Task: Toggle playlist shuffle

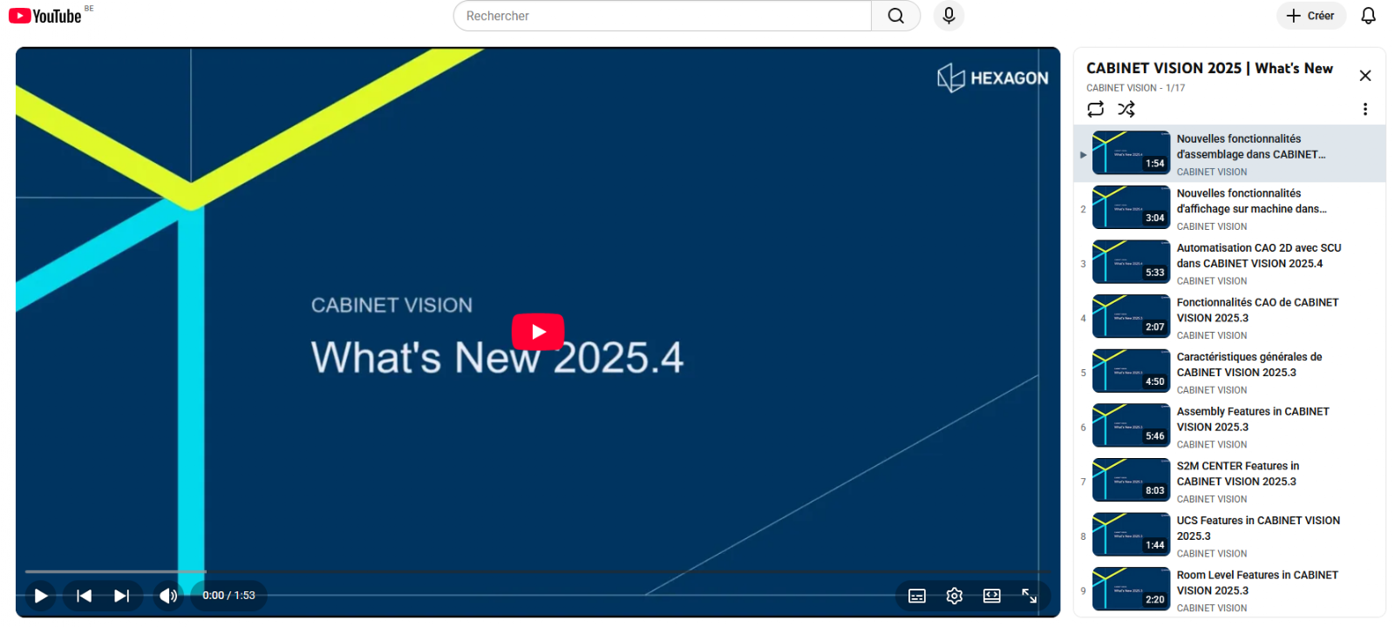Action: click(x=1126, y=109)
